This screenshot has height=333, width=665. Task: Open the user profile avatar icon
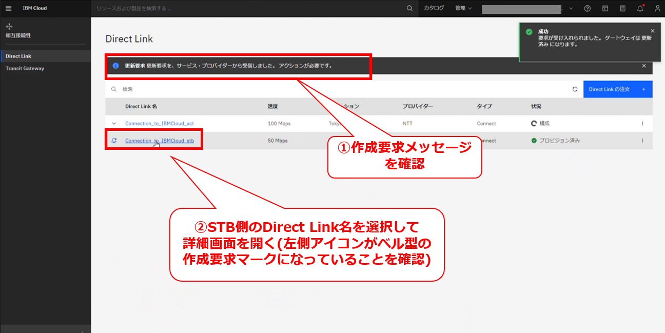[x=657, y=9]
